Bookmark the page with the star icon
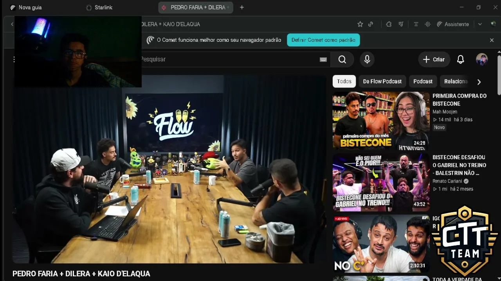This screenshot has width=501, height=281. 360,24
